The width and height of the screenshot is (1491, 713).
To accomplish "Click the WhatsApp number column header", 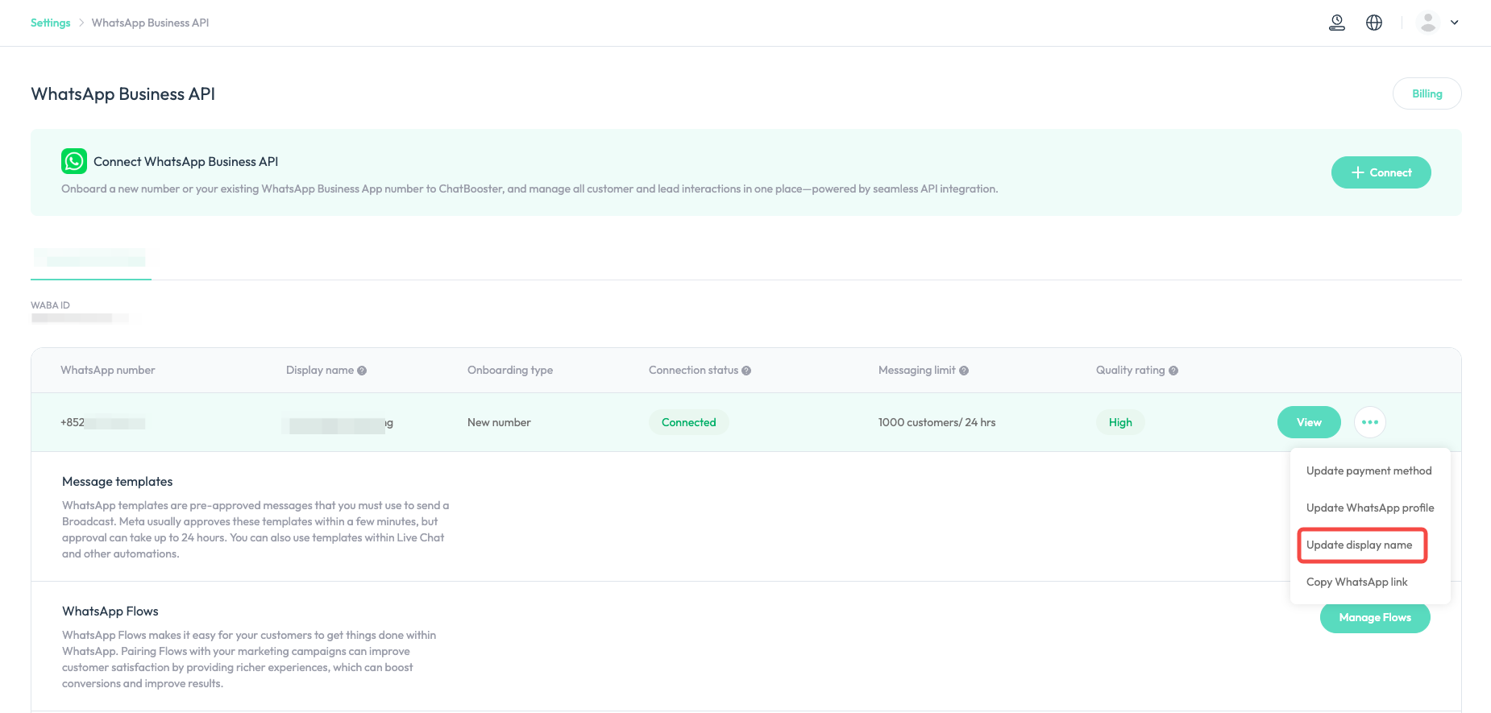I will [108, 371].
